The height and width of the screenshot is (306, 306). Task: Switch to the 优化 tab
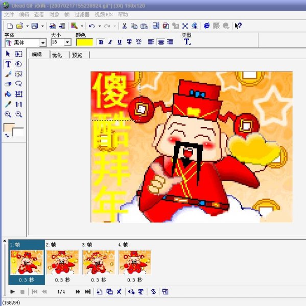[x=57, y=55]
